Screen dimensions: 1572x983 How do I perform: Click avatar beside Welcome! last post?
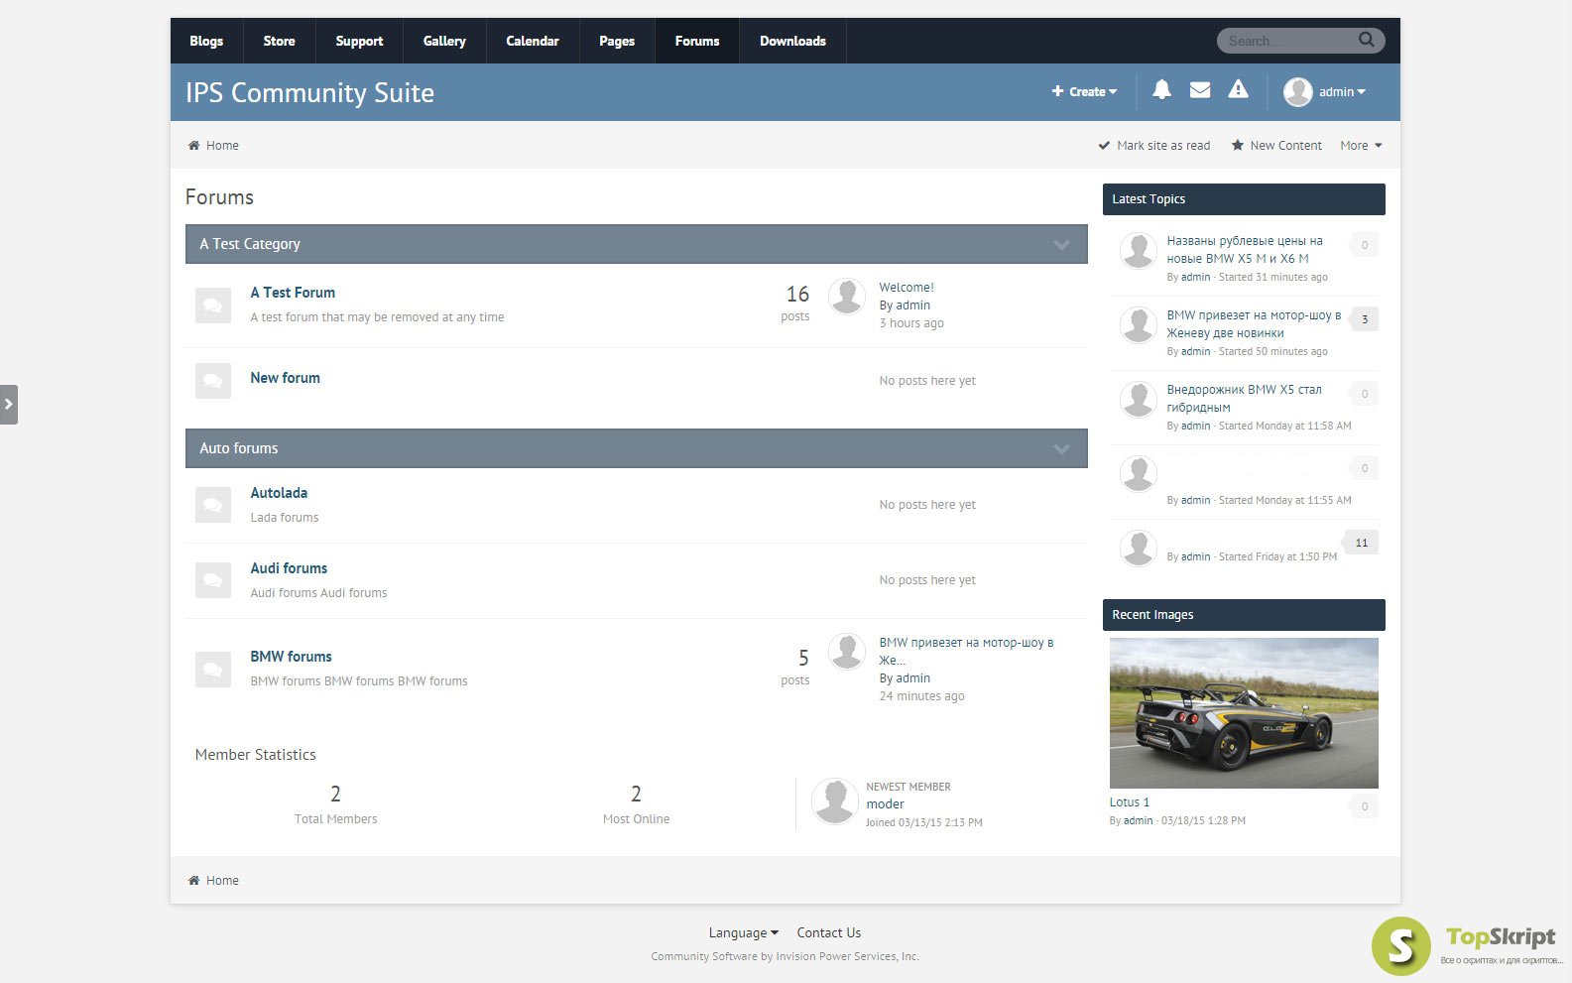847,297
